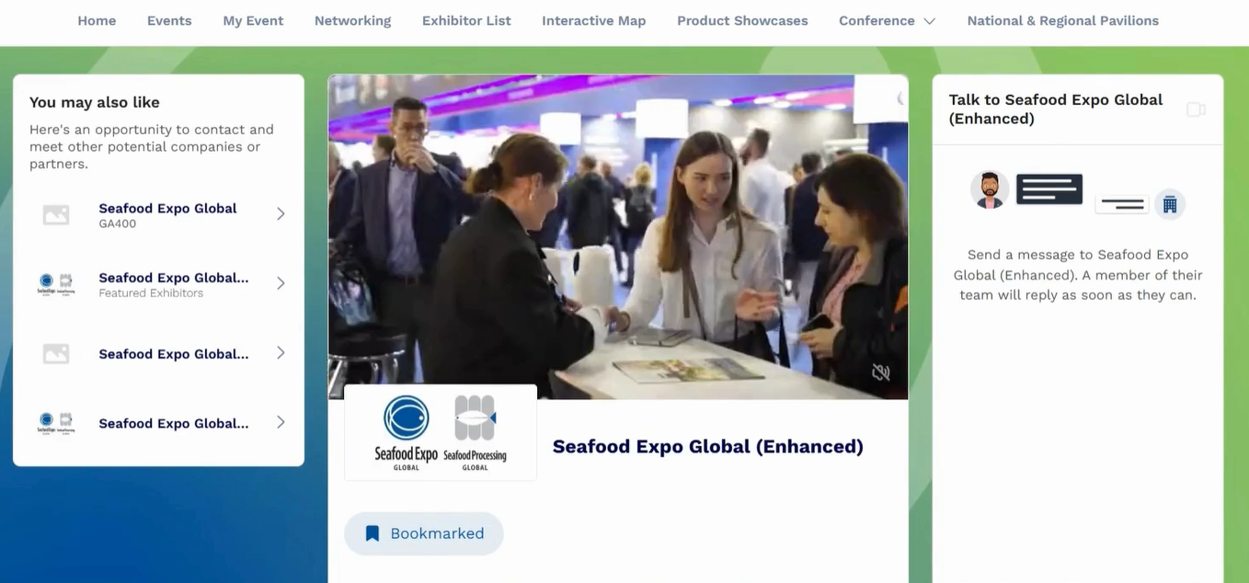
Task: Click the Seafood Expo Global blue fish logo
Action: (406, 432)
